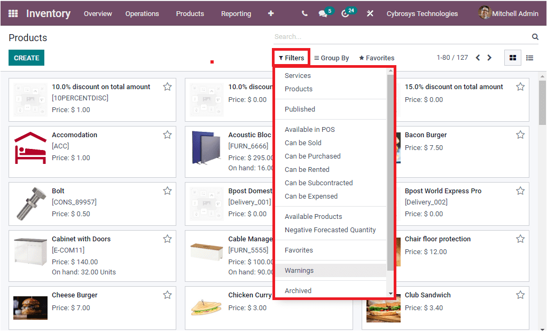Navigate to the next product page
Screen dimensions: 547x331
tap(489, 57)
